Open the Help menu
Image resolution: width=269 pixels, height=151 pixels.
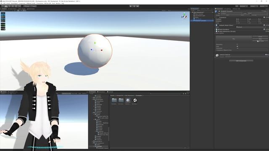63,3
